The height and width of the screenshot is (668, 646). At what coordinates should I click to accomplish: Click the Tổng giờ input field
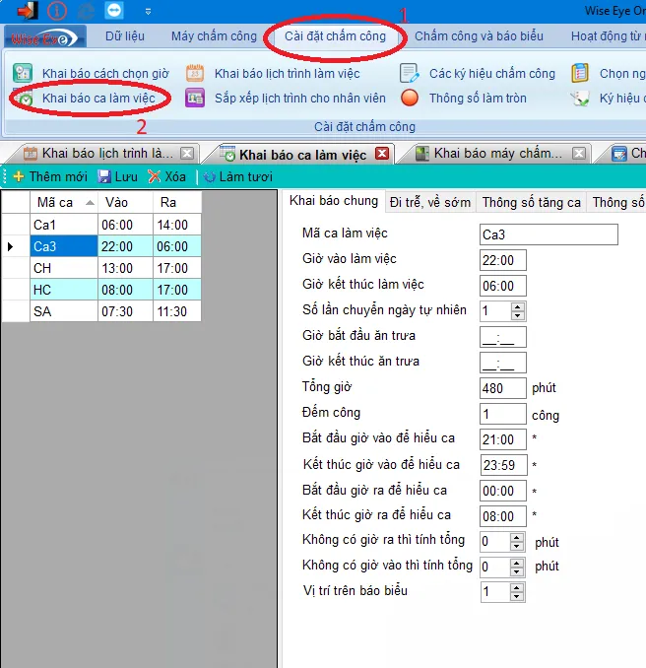point(503,387)
